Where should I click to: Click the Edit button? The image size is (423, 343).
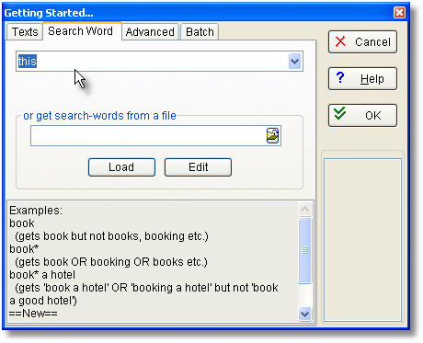(198, 167)
